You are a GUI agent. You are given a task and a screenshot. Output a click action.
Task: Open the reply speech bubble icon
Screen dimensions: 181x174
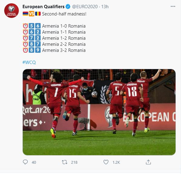(x=25, y=162)
